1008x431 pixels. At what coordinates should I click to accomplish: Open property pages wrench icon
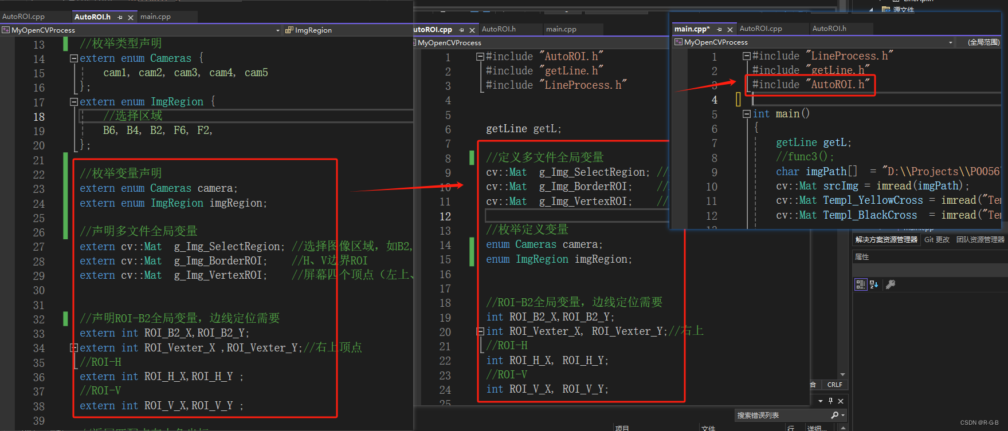[891, 284]
